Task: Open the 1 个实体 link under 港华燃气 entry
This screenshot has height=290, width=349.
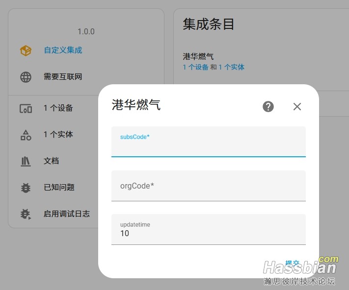Action: coord(232,67)
